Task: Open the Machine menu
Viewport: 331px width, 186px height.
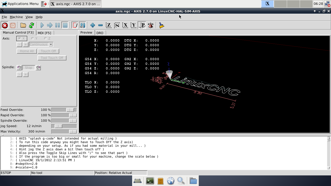Action: pos(16,17)
